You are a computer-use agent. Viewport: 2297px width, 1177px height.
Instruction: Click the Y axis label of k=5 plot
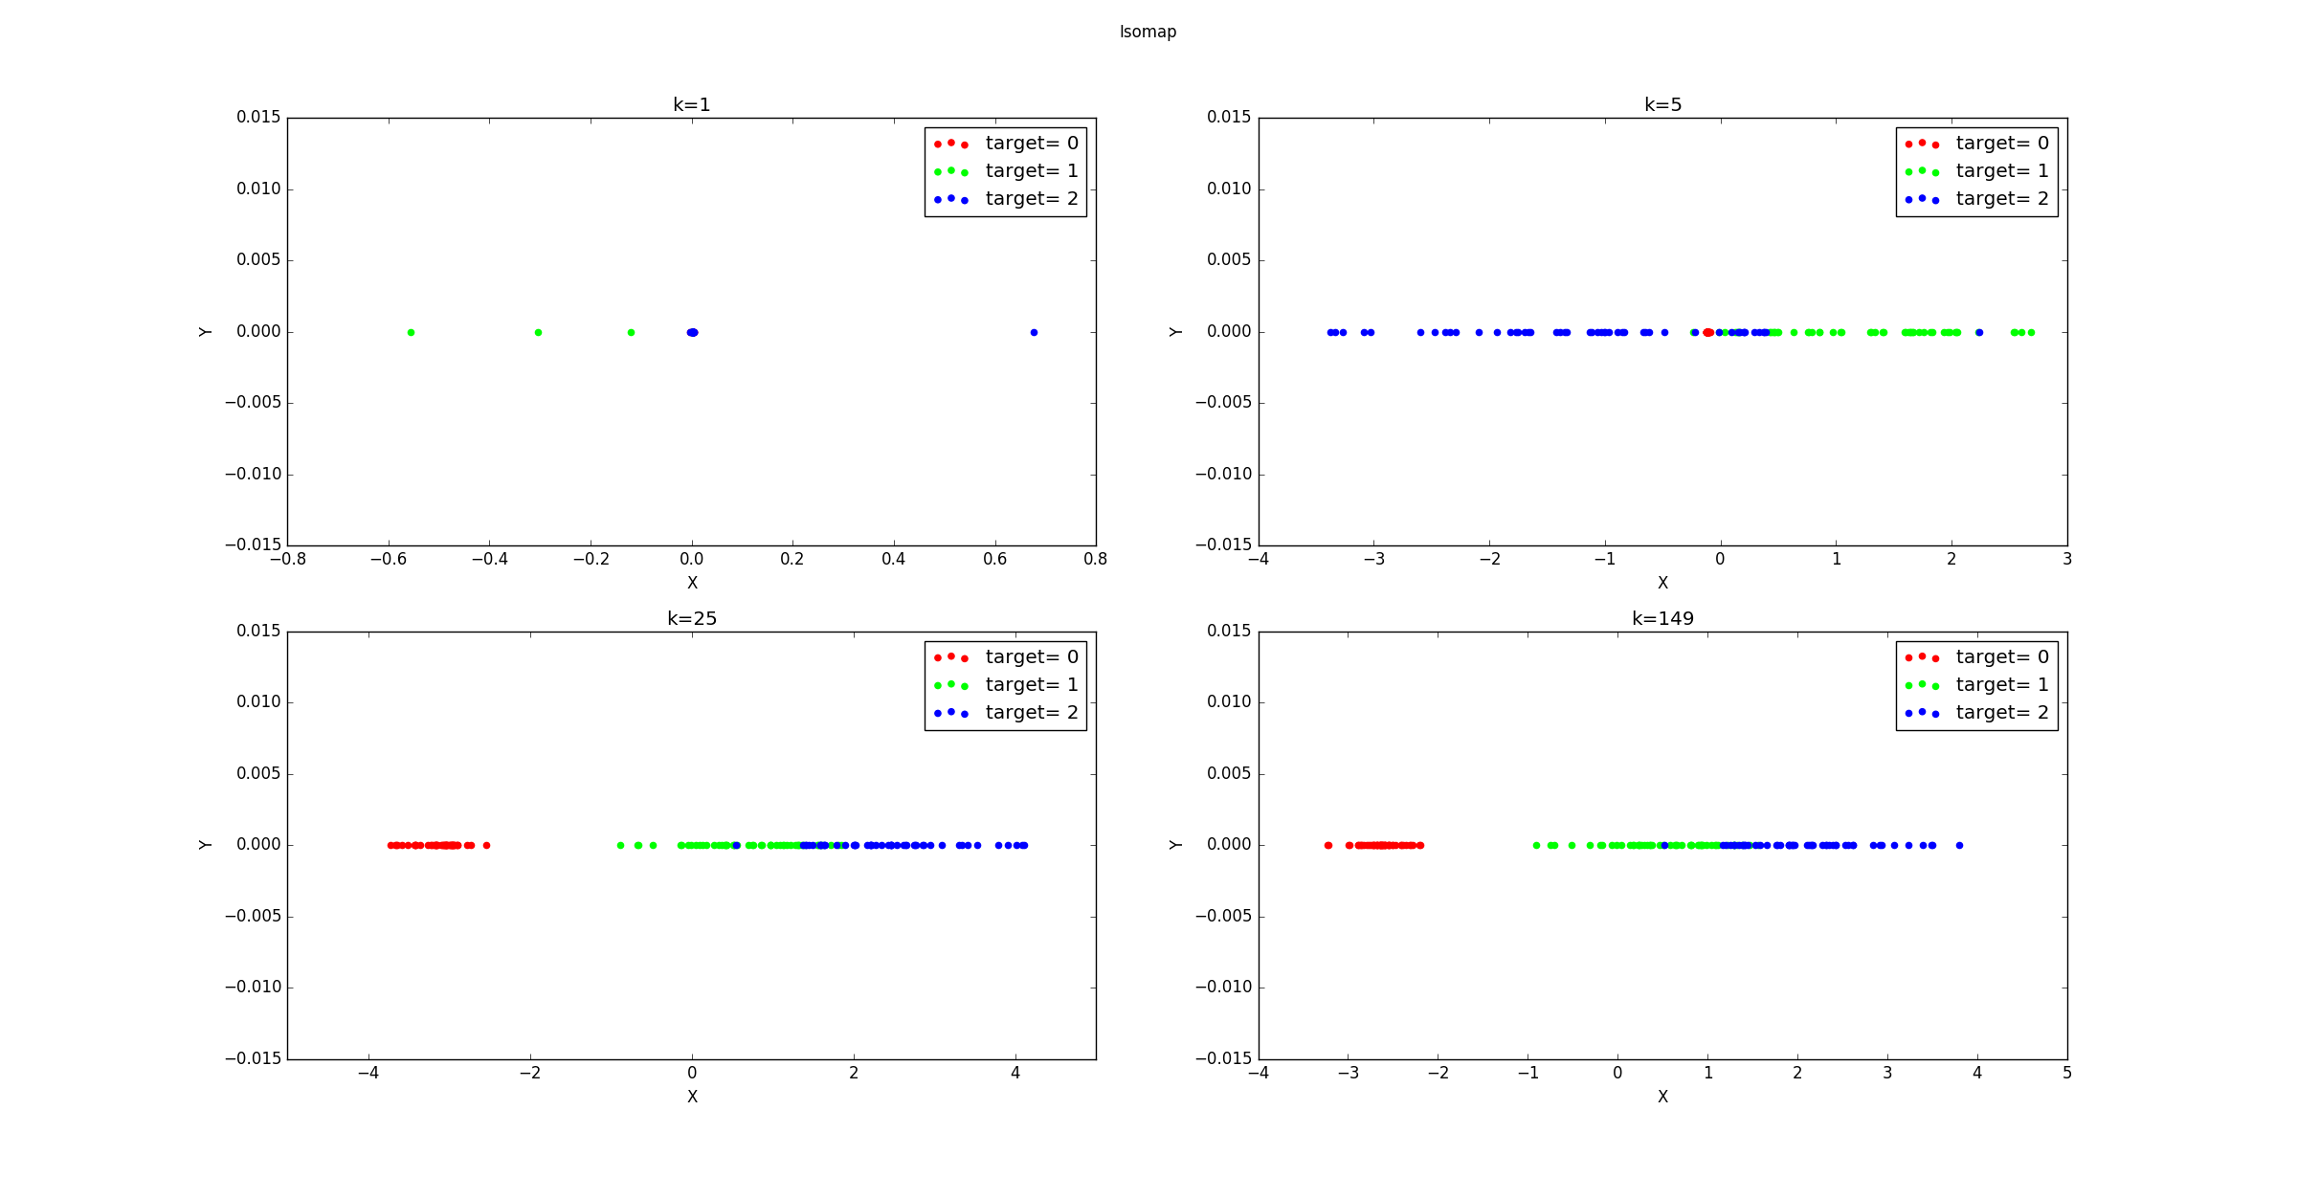point(1175,332)
